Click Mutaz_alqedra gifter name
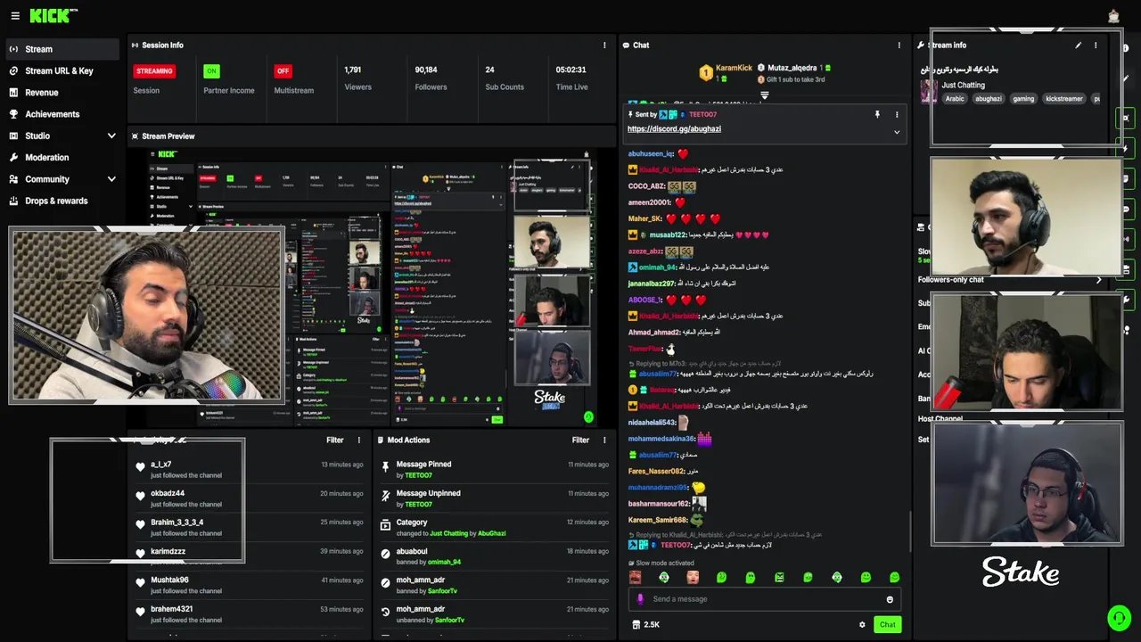The image size is (1141, 642). (x=792, y=68)
